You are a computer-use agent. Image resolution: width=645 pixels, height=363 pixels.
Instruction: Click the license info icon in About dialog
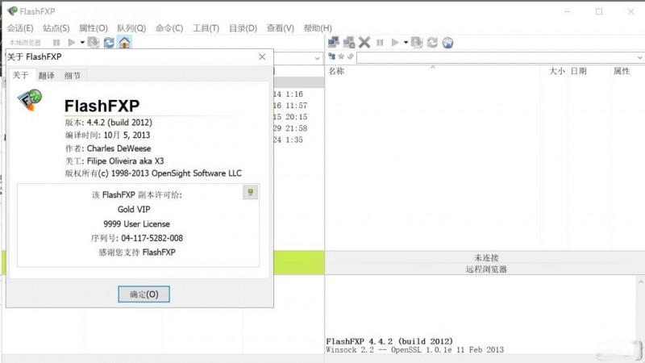250,192
